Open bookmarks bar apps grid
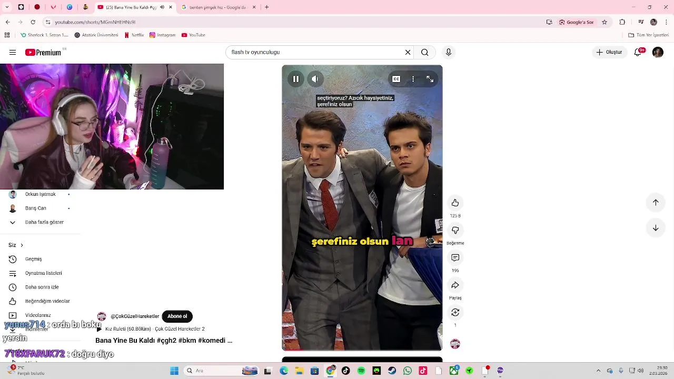The image size is (674, 379). pyautogui.click(x=7, y=35)
